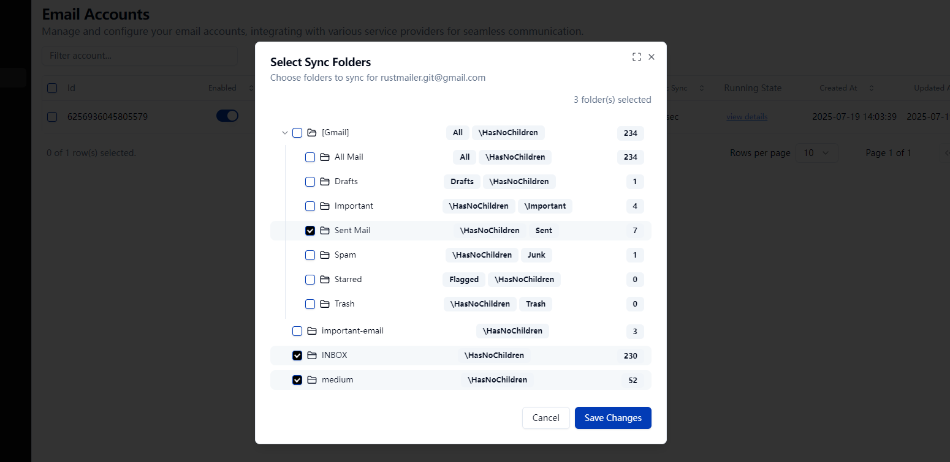Select the medium folder name
Screen dimensions: 950x462
[338, 380]
